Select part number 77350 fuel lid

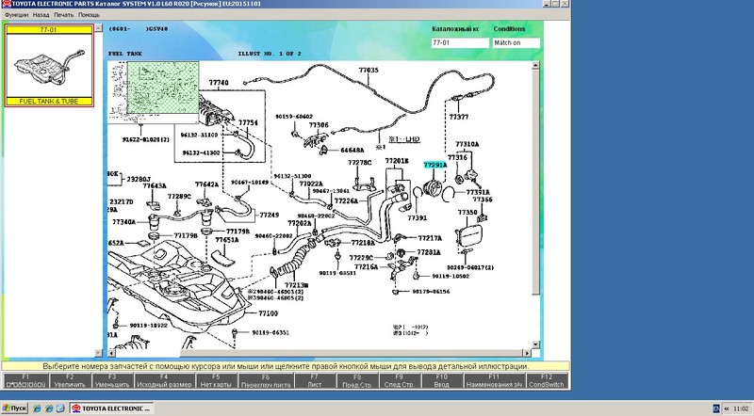point(467,213)
